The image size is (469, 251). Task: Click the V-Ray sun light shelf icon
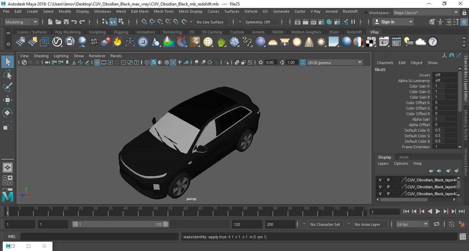tap(321, 42)
